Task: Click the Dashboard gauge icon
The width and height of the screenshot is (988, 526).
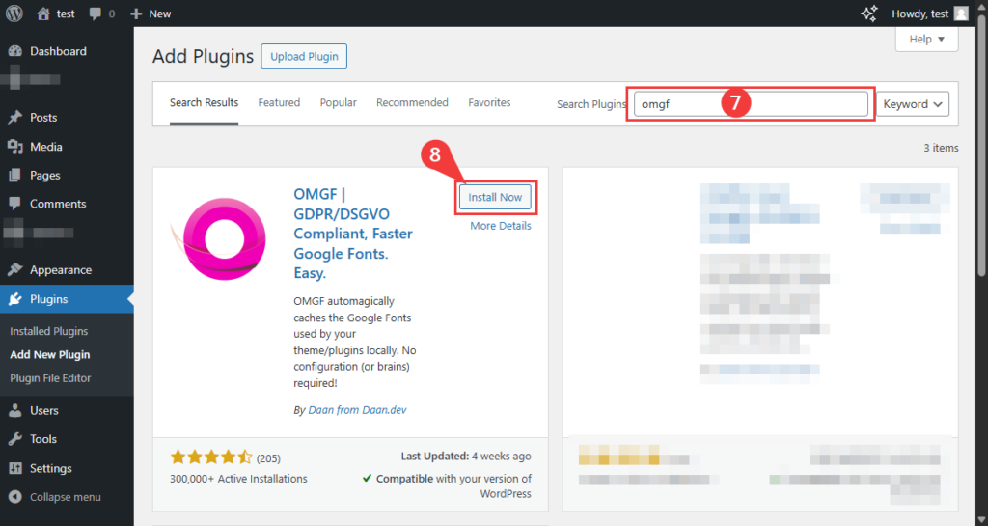Action: click(x=15, y=51)
